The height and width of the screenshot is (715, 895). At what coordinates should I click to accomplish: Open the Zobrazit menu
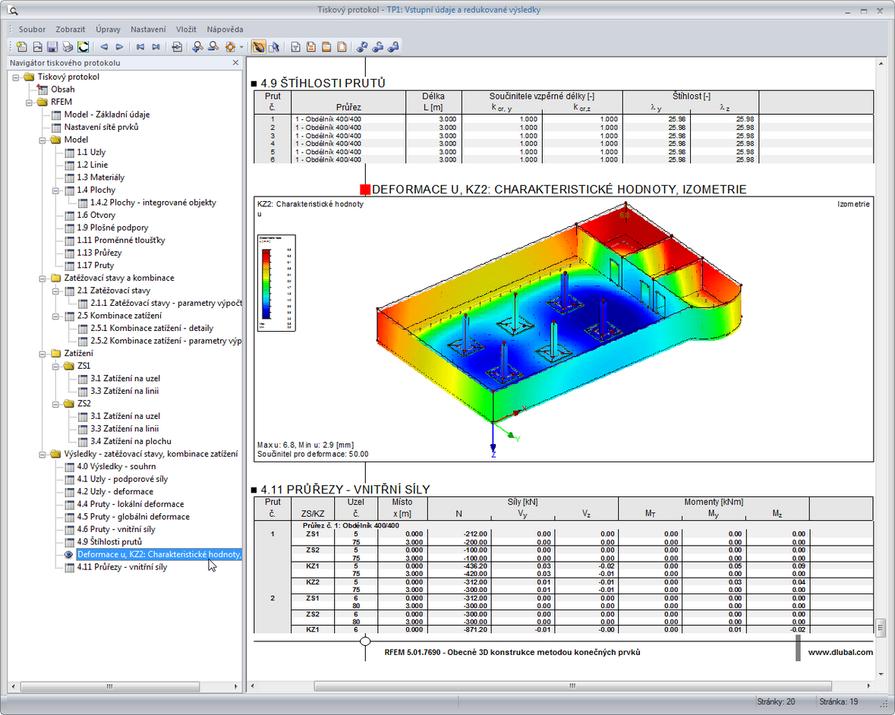[70, 29]
